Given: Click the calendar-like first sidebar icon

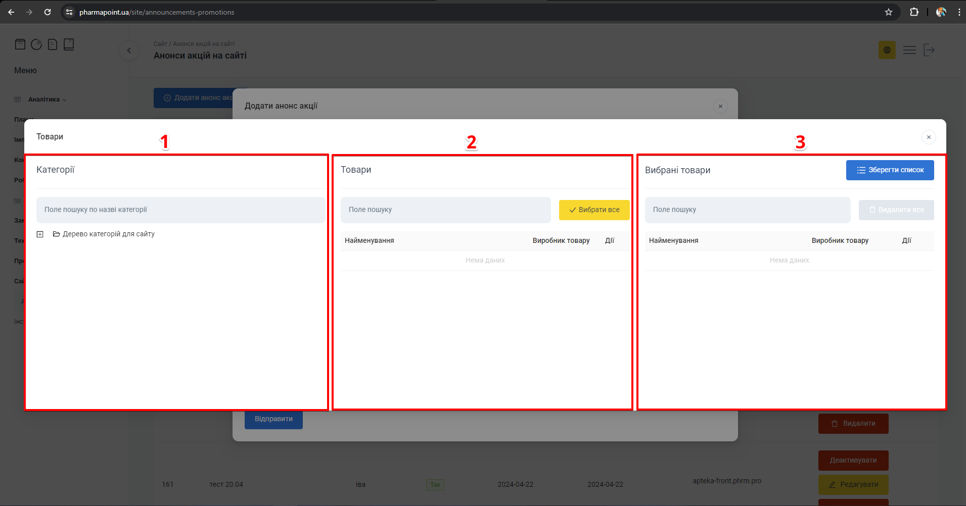Looking at the screenshot, I should pos(20,44).
